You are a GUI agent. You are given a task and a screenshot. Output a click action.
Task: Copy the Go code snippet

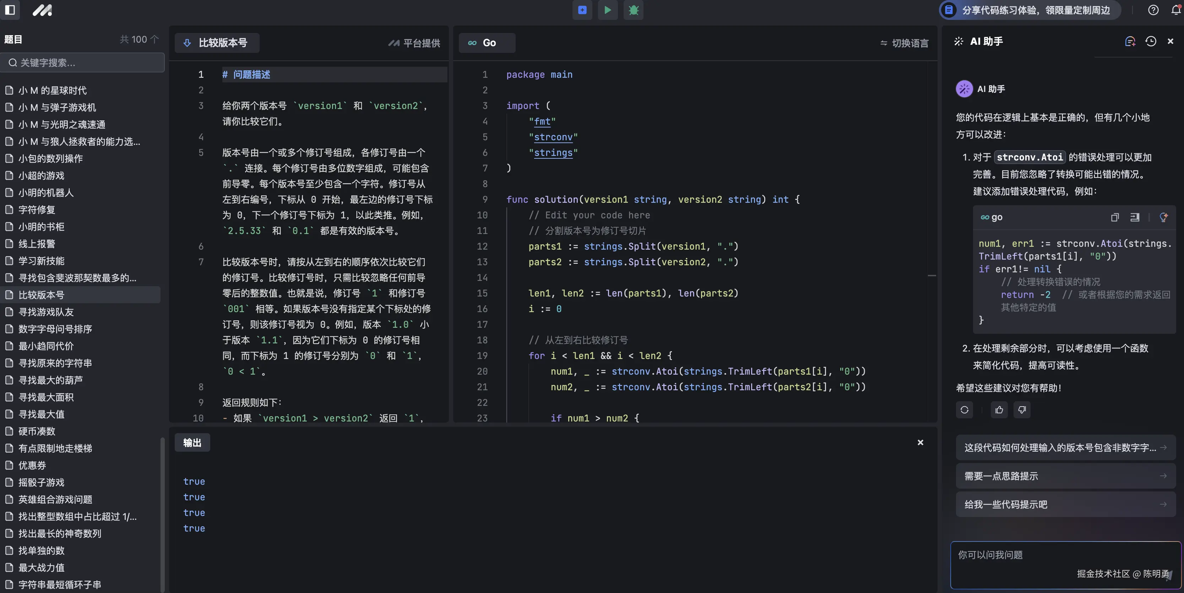point(1115,217)
